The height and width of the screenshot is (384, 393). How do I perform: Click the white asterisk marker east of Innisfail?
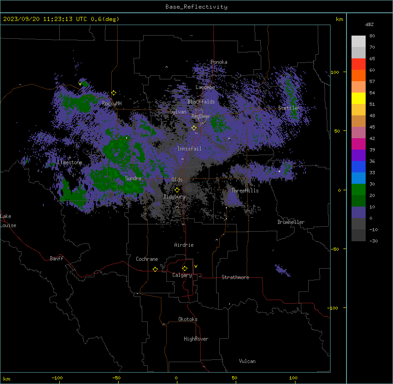click(229, 138)
